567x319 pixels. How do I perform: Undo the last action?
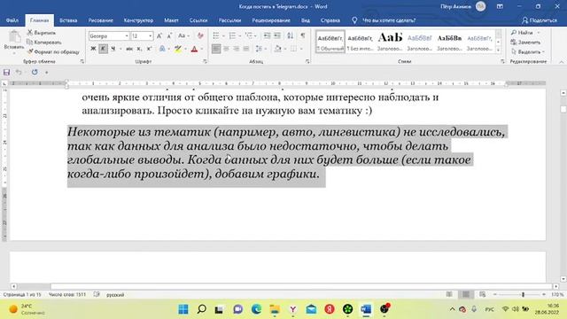[19, 73]
